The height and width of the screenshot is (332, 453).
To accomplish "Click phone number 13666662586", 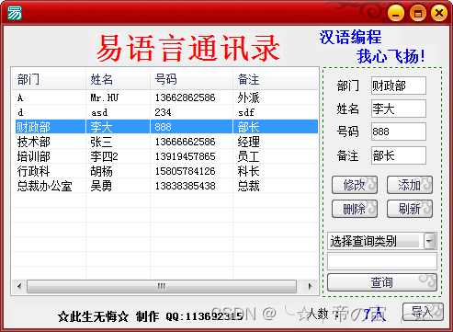I will pos(185,142).
